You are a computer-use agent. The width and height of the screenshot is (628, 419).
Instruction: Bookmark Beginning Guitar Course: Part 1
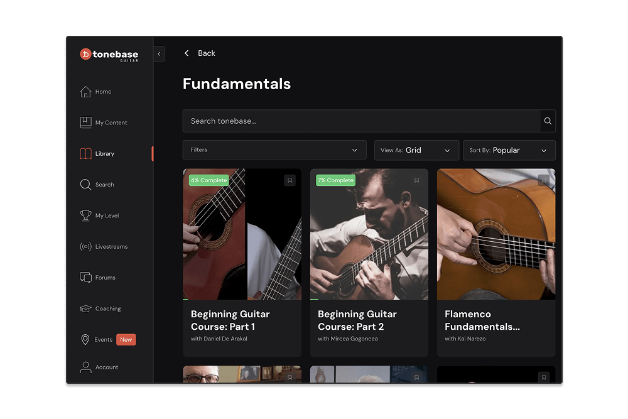(x=290, y=180)
